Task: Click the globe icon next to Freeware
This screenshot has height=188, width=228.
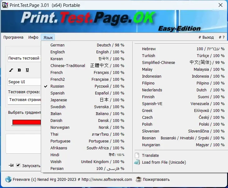Action: point(8,179)
